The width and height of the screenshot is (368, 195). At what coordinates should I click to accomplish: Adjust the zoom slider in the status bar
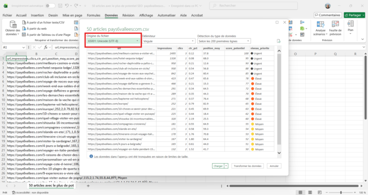341,193
